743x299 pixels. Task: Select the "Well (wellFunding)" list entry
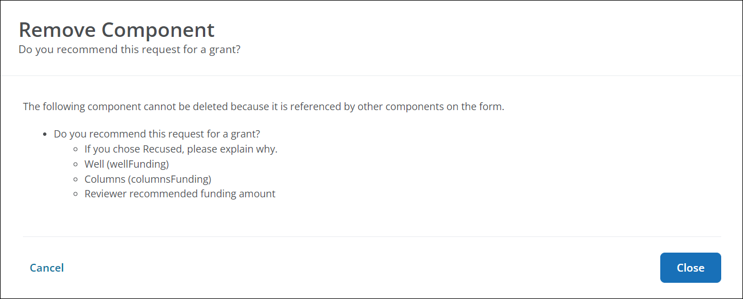126,164
